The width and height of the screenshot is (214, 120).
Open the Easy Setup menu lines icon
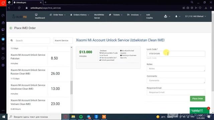pyautogui.click(x=211, y=8)
